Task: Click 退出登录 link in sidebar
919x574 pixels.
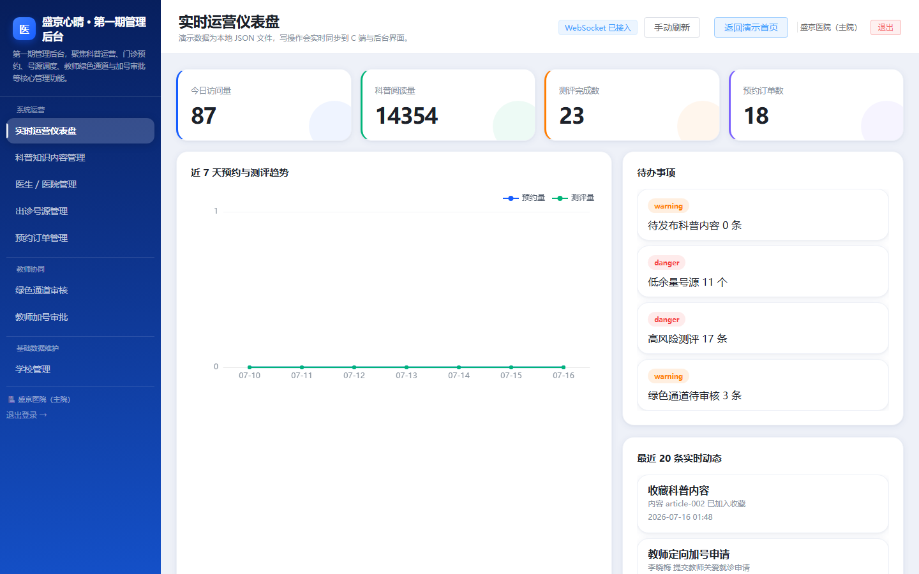Action: [27, 415]
